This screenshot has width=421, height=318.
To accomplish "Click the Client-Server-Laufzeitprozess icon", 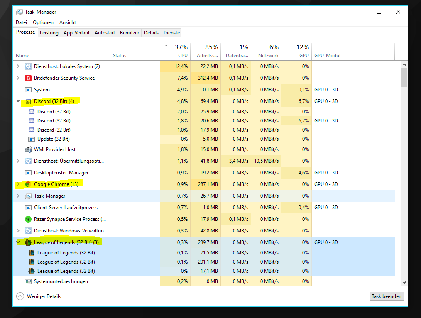I will [28, 208].
